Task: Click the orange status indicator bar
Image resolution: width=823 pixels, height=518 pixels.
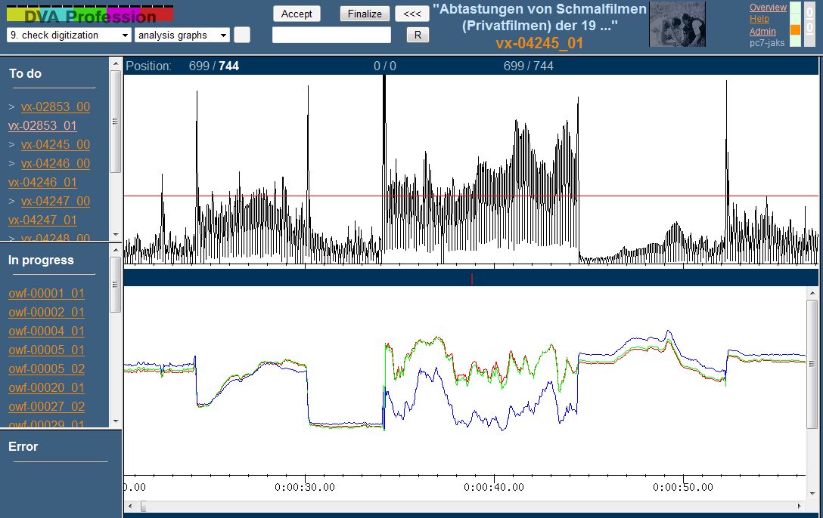Action: pyautogui.click(x=795, y=30)
